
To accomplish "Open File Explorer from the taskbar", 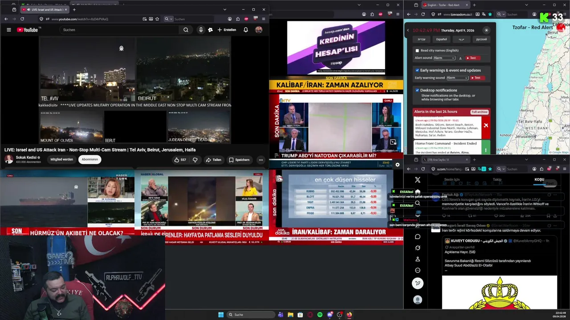I will (290, 315).
